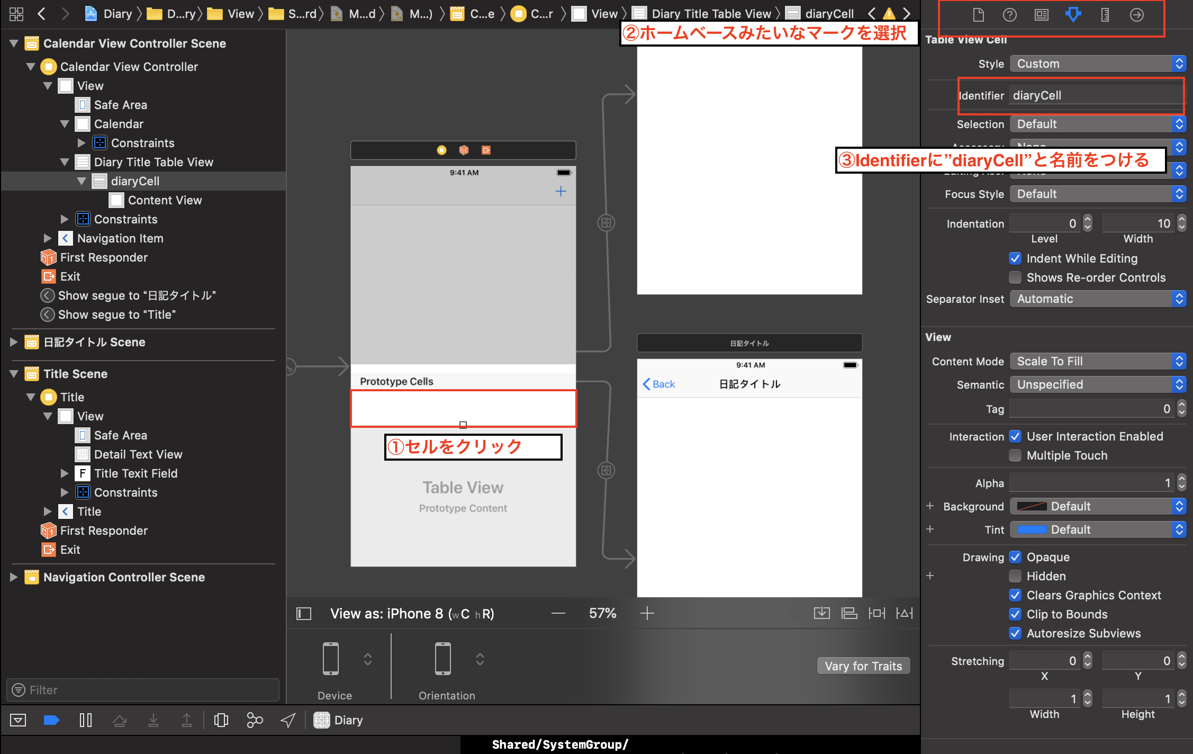Screen dimensions: 1193x754
Task: Open the Quick Help inspector
Action: 1009,15
